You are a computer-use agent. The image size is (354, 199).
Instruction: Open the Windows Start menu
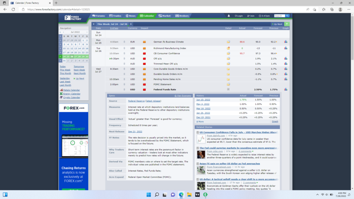pos(149,195)
